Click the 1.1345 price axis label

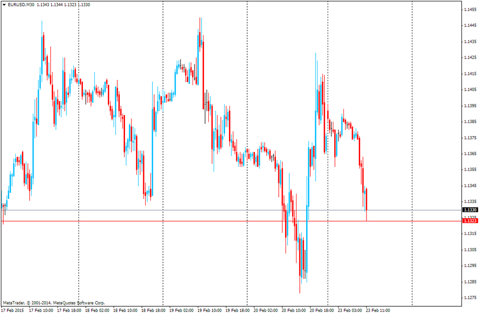coord(470,186)
